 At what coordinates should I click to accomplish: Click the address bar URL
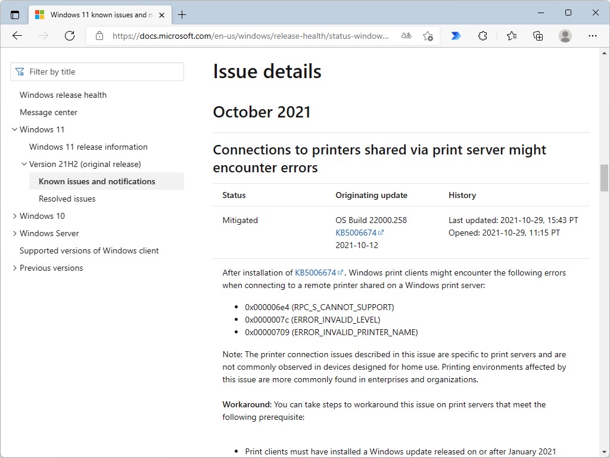[250, 36]
